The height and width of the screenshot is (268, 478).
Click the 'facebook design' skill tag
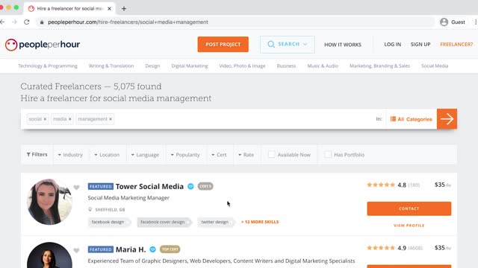pos(109,222)
